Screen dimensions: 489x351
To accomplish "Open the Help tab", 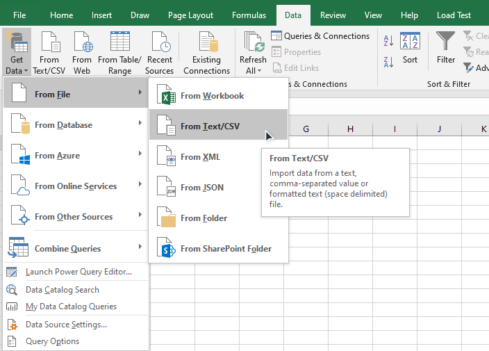I will [409, 15].
